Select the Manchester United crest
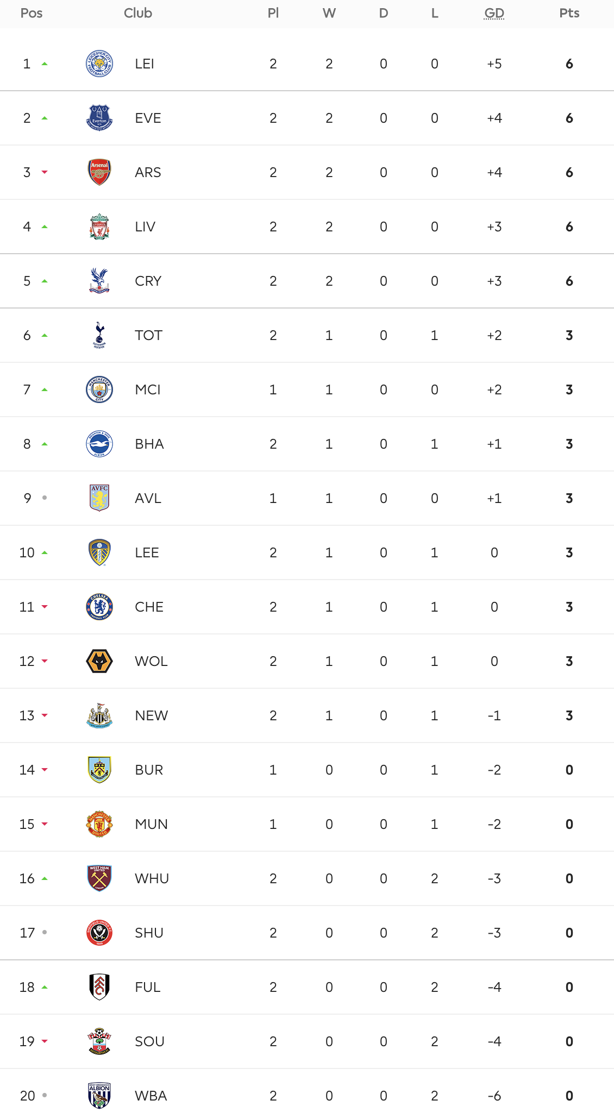 99,824
